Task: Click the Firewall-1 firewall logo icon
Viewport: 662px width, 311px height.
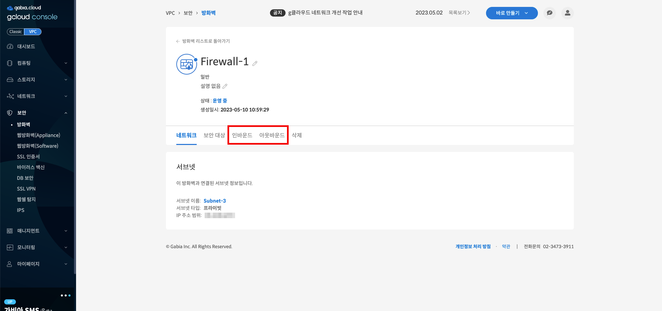Action: pyautogui.click(x=187, y=64)
